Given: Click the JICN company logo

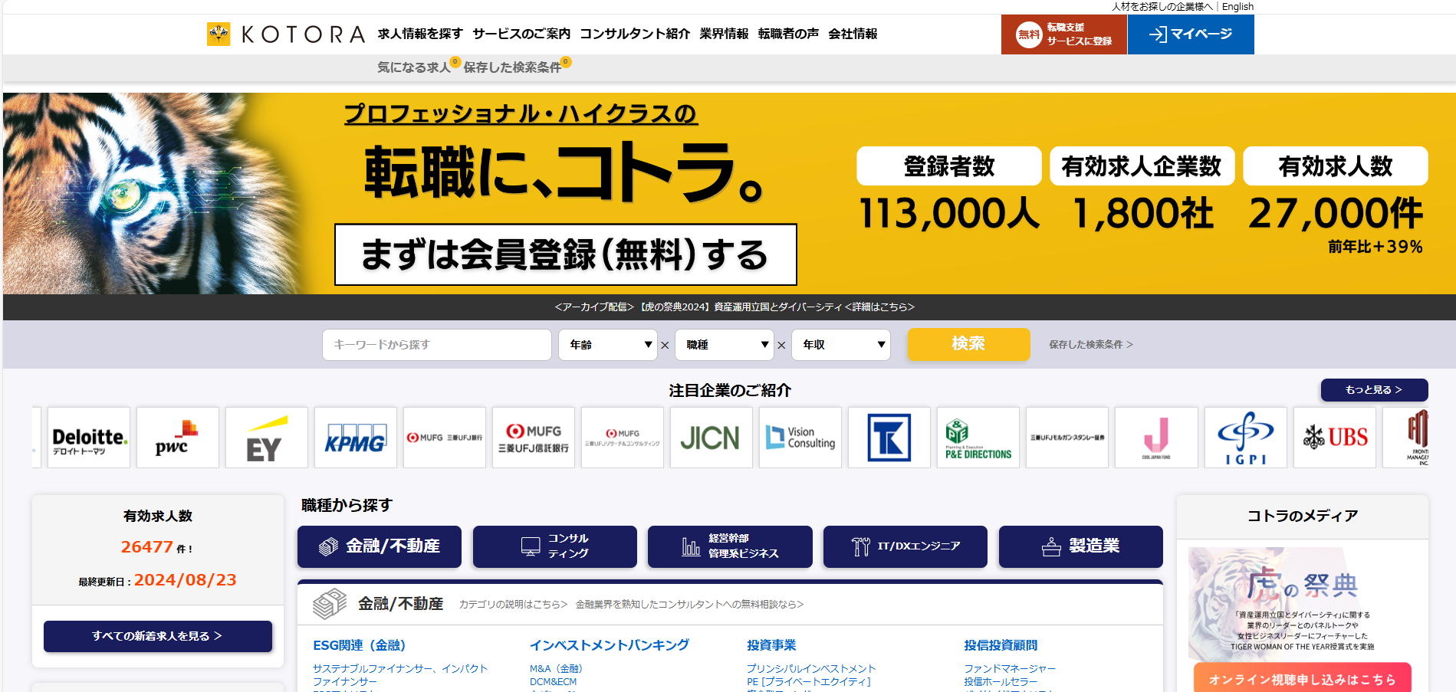Looking at the screenshot, I should point(711,438).
